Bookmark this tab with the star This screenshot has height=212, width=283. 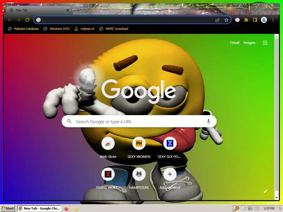coord(226,20)
